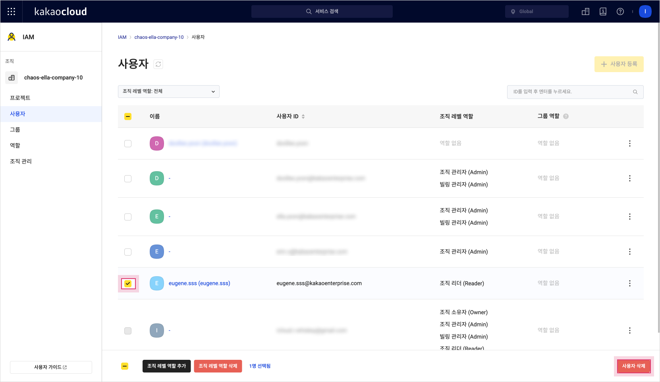The image size is (660, 382).
Task: Open 사용자 in the sidebar
Action: [51, 114]
